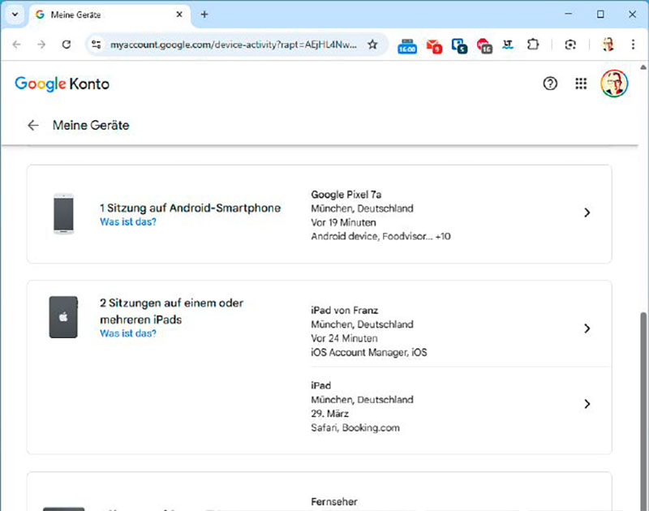Image resolution: width=649 pixels, height=511 pixels.
Task: Close the Meine Geräte browser tab
Action: click(x=179, y=15)
